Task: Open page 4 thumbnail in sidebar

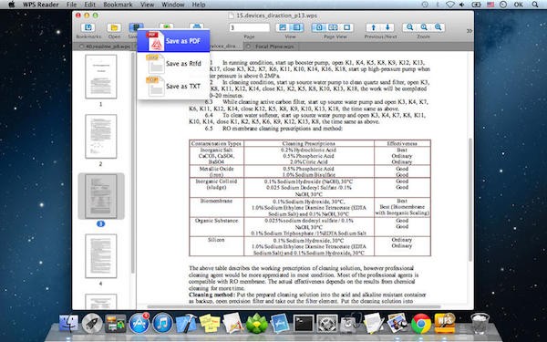Action: [x=101, y=255]
